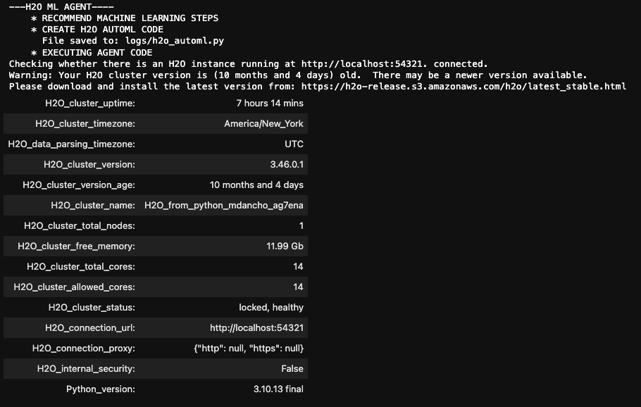
Task: Click the total nodes value 1
Action: click(x=301, y=226)
